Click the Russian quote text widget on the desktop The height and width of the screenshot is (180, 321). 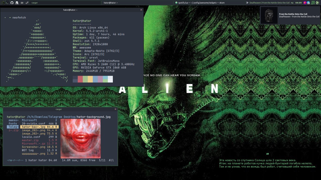tap(267, 163)
